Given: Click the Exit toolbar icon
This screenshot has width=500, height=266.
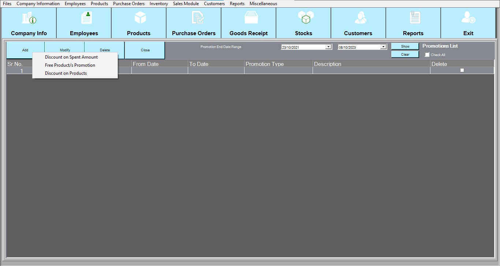Looking at the screenshot, I should point(468,18).
